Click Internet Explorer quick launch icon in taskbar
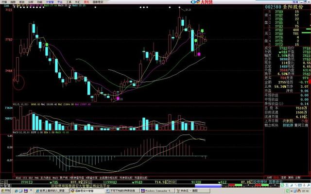The height and width of the screenshot is (194, 311). 16,191
